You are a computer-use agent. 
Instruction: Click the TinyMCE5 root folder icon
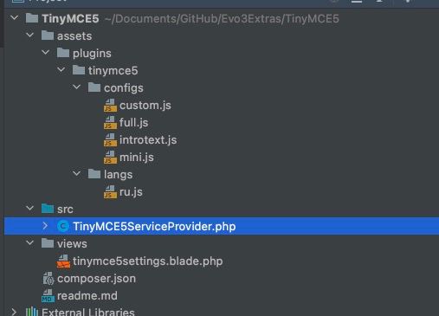32,18
